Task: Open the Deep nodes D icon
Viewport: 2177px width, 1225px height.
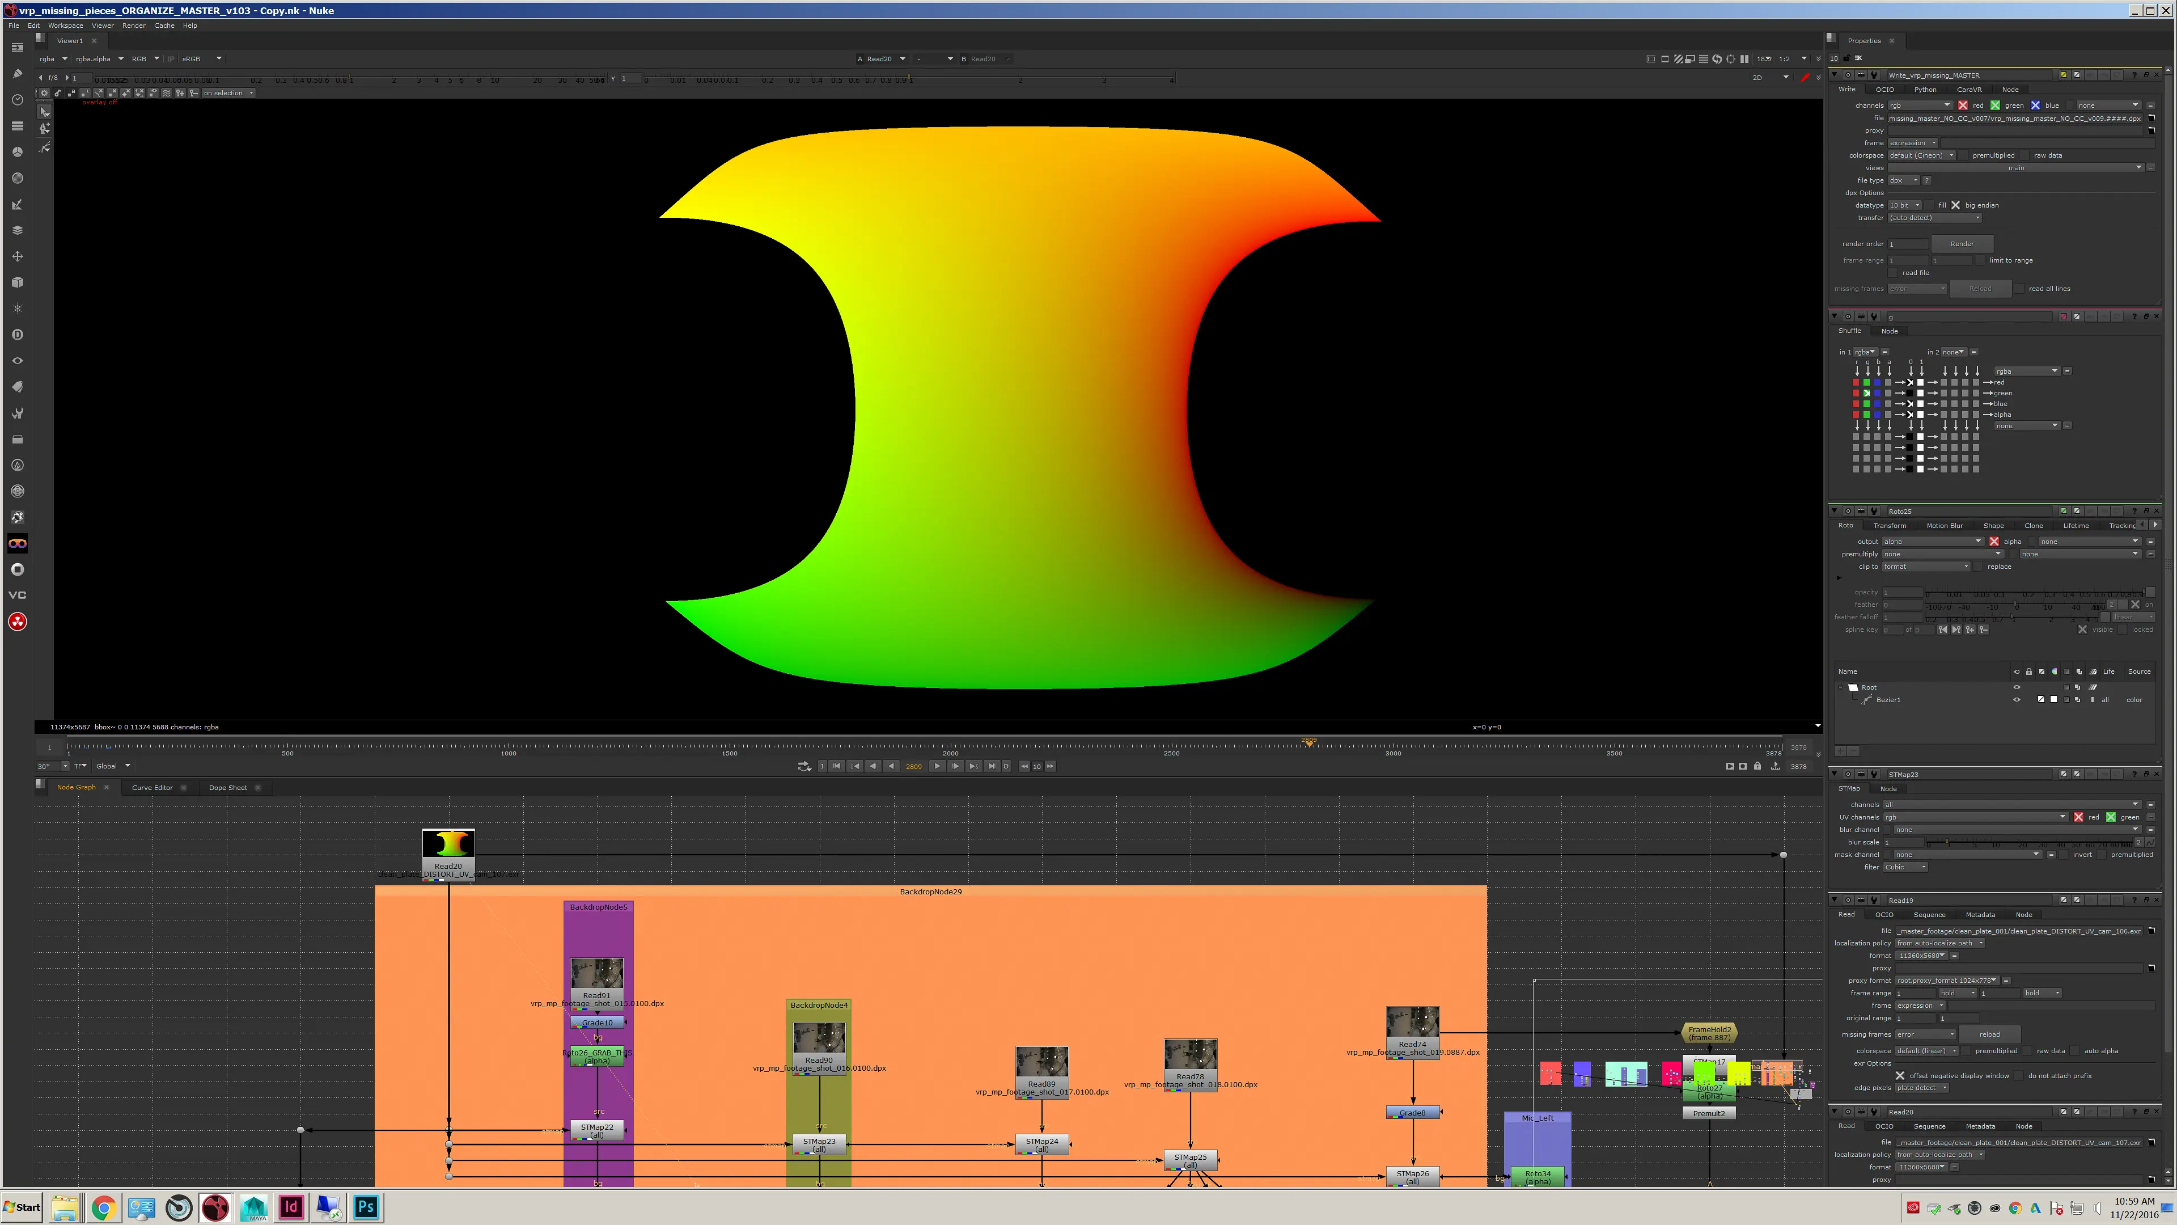Action: coord(17,335)
